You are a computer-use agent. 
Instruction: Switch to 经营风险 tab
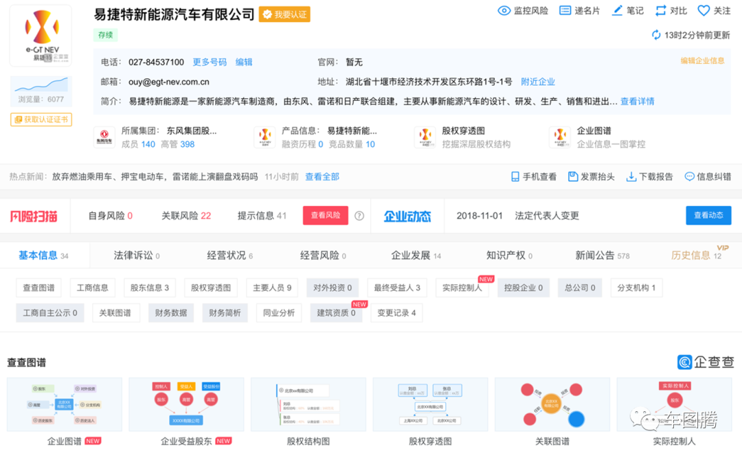(x=323, y=255)
